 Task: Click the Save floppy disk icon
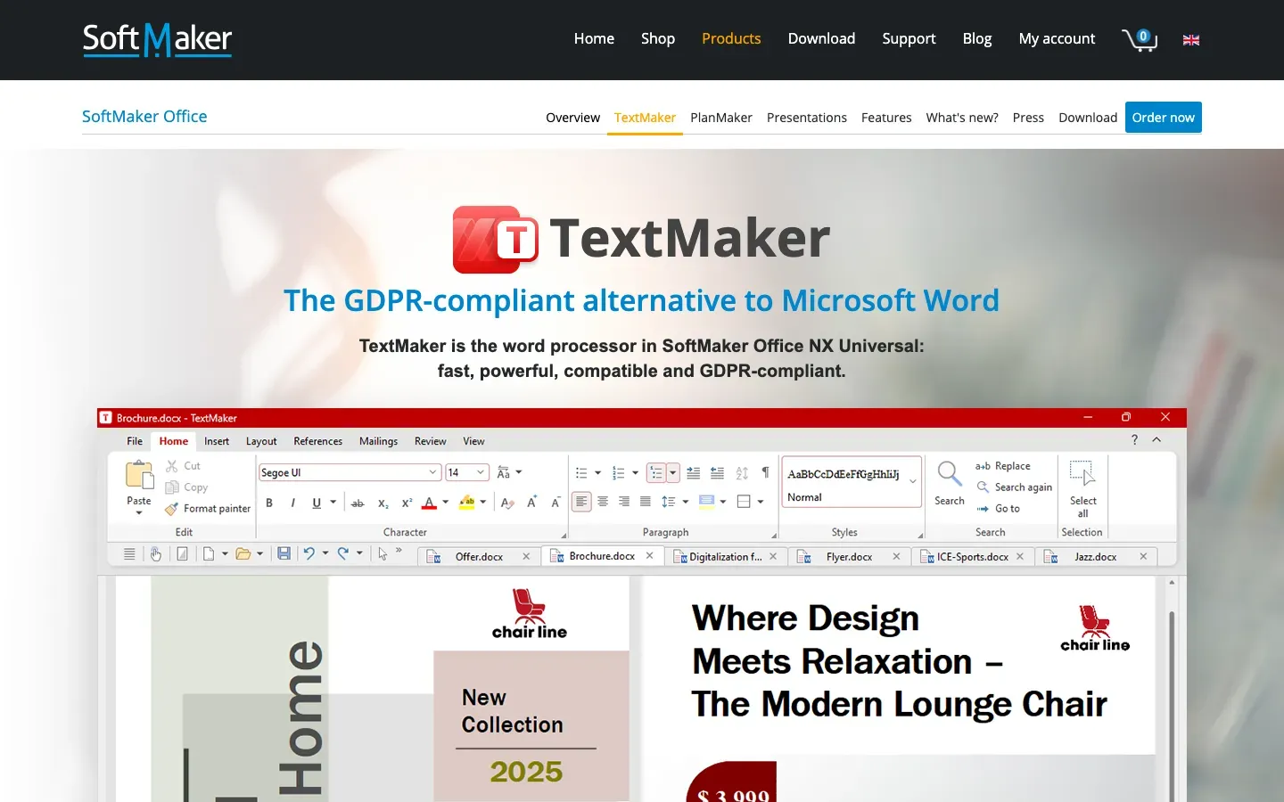point(284,553)
